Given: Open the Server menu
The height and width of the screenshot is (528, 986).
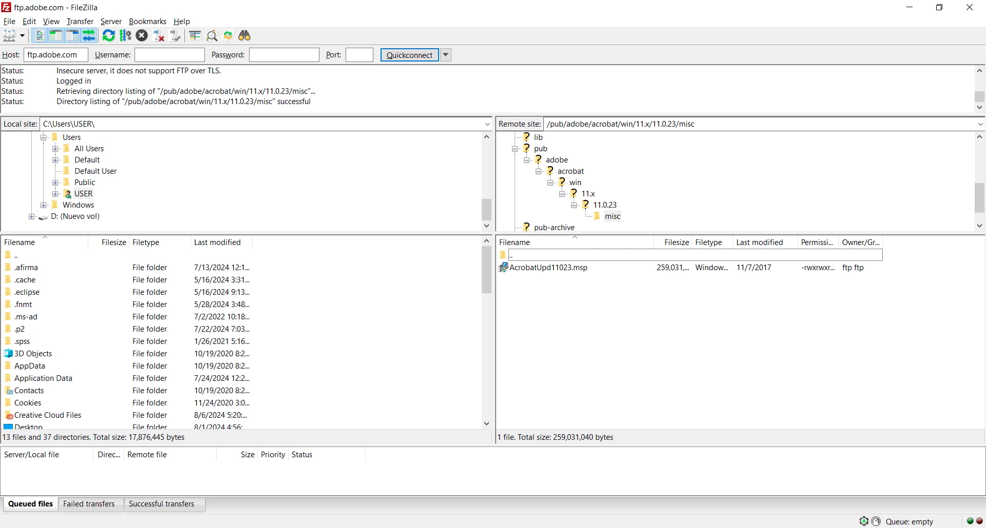Looking at the screenshot, I should (111, 22).
